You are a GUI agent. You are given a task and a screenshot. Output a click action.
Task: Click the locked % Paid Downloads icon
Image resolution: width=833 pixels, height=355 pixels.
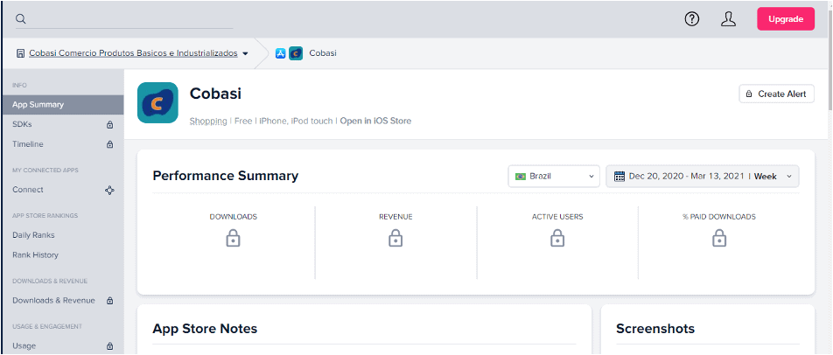coord(718,238)
